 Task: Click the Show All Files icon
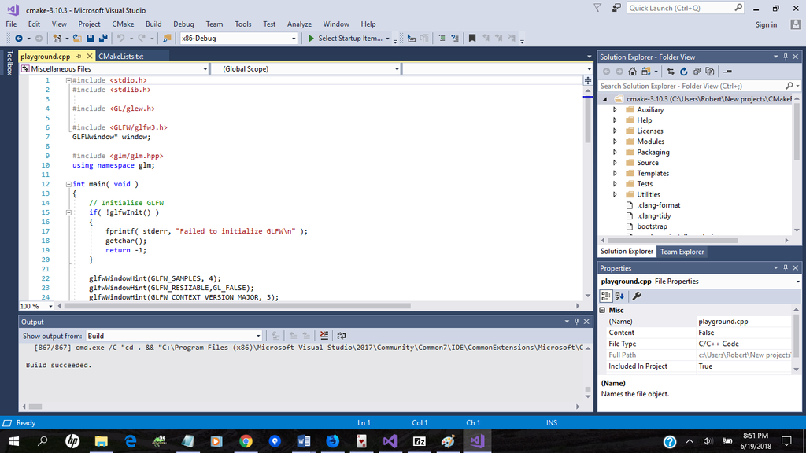tap(710, 72)
